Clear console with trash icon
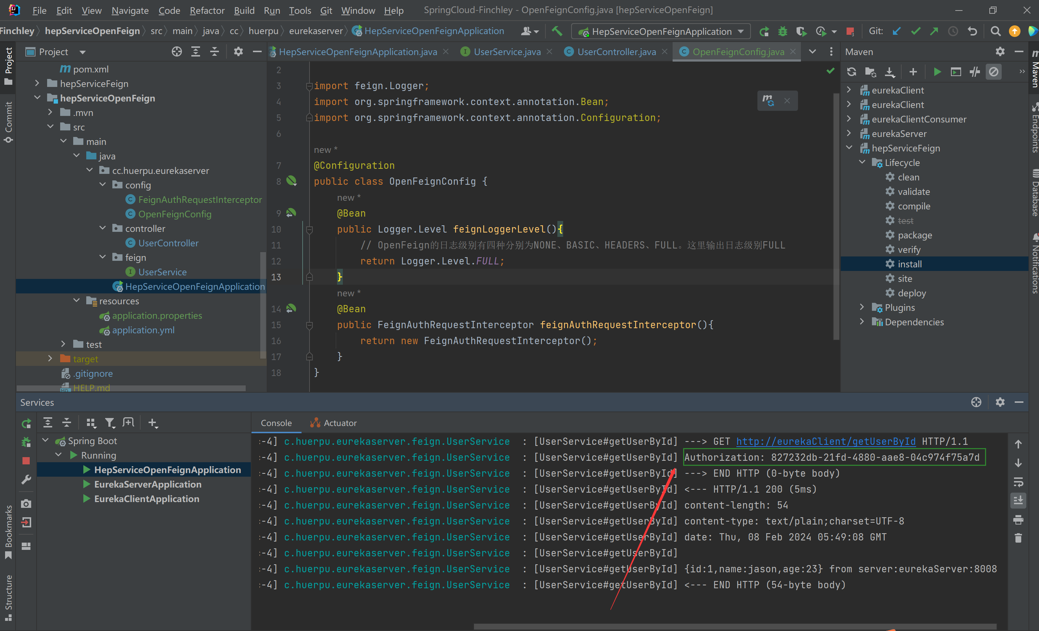The width and height of the screenshot is (1039, 631). (x=1018, y=538)
